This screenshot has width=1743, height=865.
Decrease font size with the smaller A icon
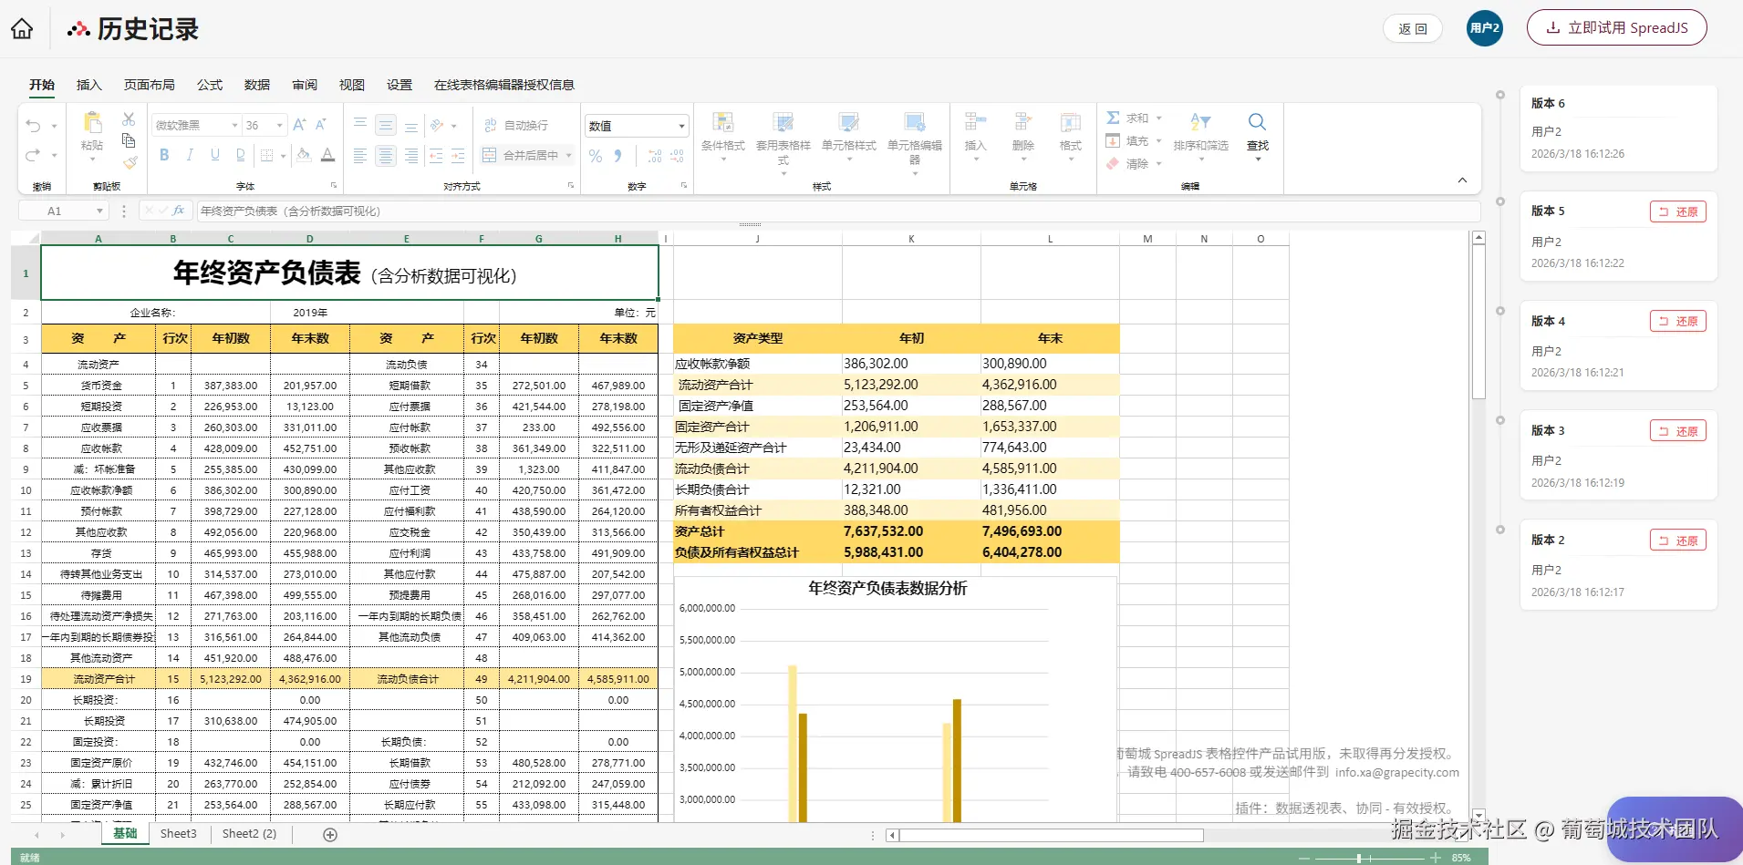tap(321, 125)
